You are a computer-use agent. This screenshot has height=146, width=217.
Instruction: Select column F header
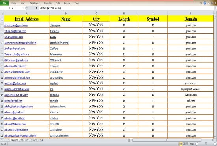coord(191,13)
